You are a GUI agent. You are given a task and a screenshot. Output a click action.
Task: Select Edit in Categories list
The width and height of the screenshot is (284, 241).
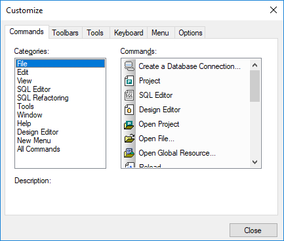point(60,72)
